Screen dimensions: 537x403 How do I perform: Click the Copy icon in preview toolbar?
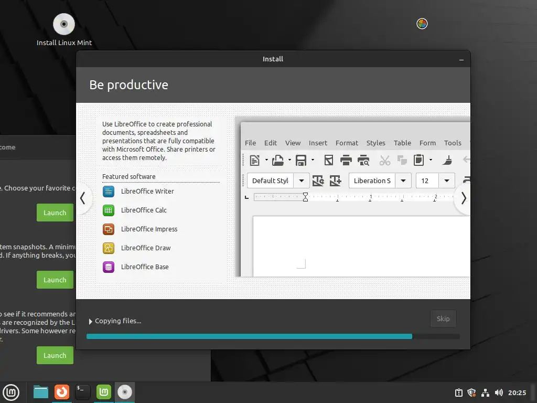pos(402,160)
